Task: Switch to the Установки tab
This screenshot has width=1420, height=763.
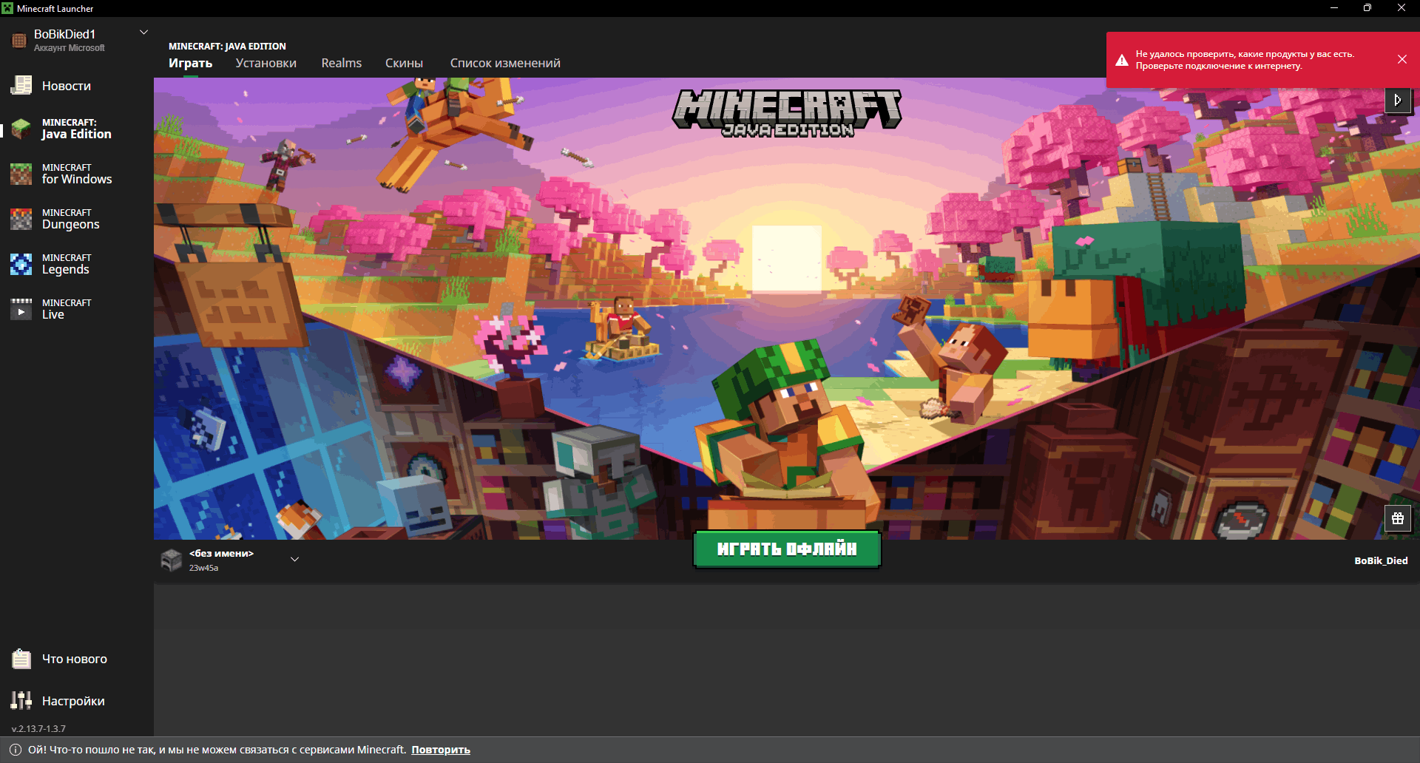Action: pos(266,63)
